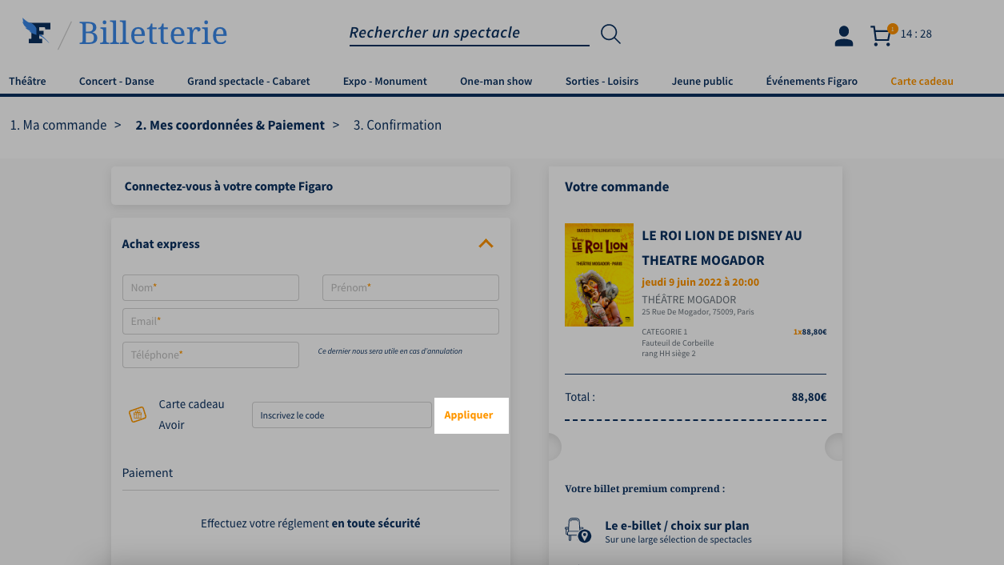The height and width of the screenshot is (565, 1004).
Task: Click the Figaro logo icon
Action: [x=37, y=31]
